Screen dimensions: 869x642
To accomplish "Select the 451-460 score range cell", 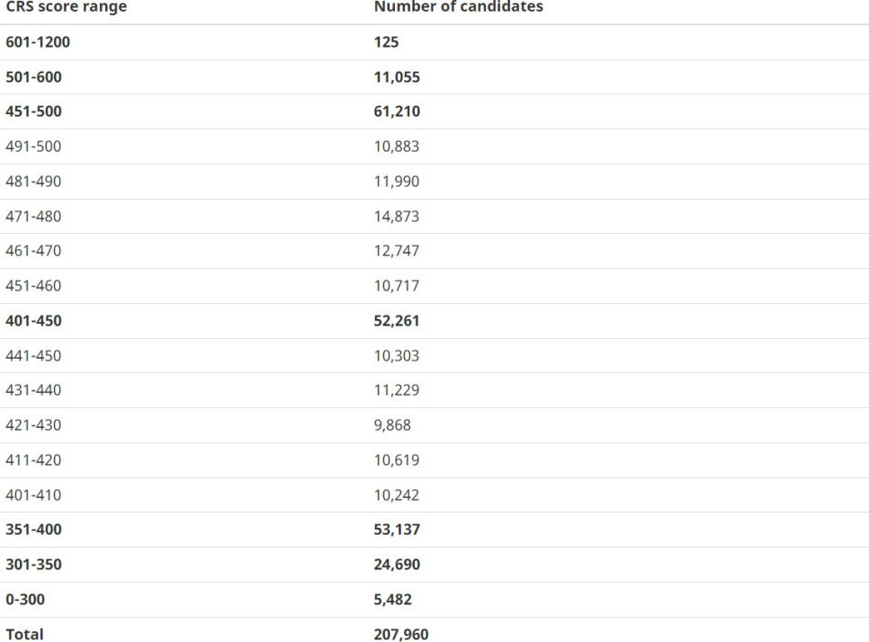I will 33,286.
